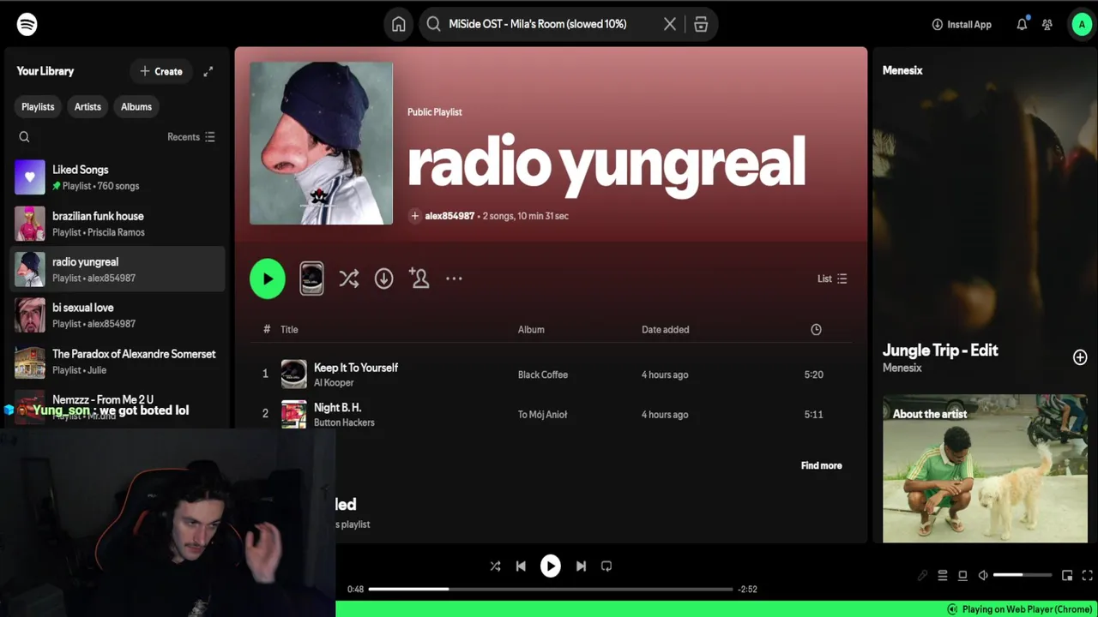Open the alex854987 profile link in header
This screenshot has width=1098, height=617.
click(449, 216)
